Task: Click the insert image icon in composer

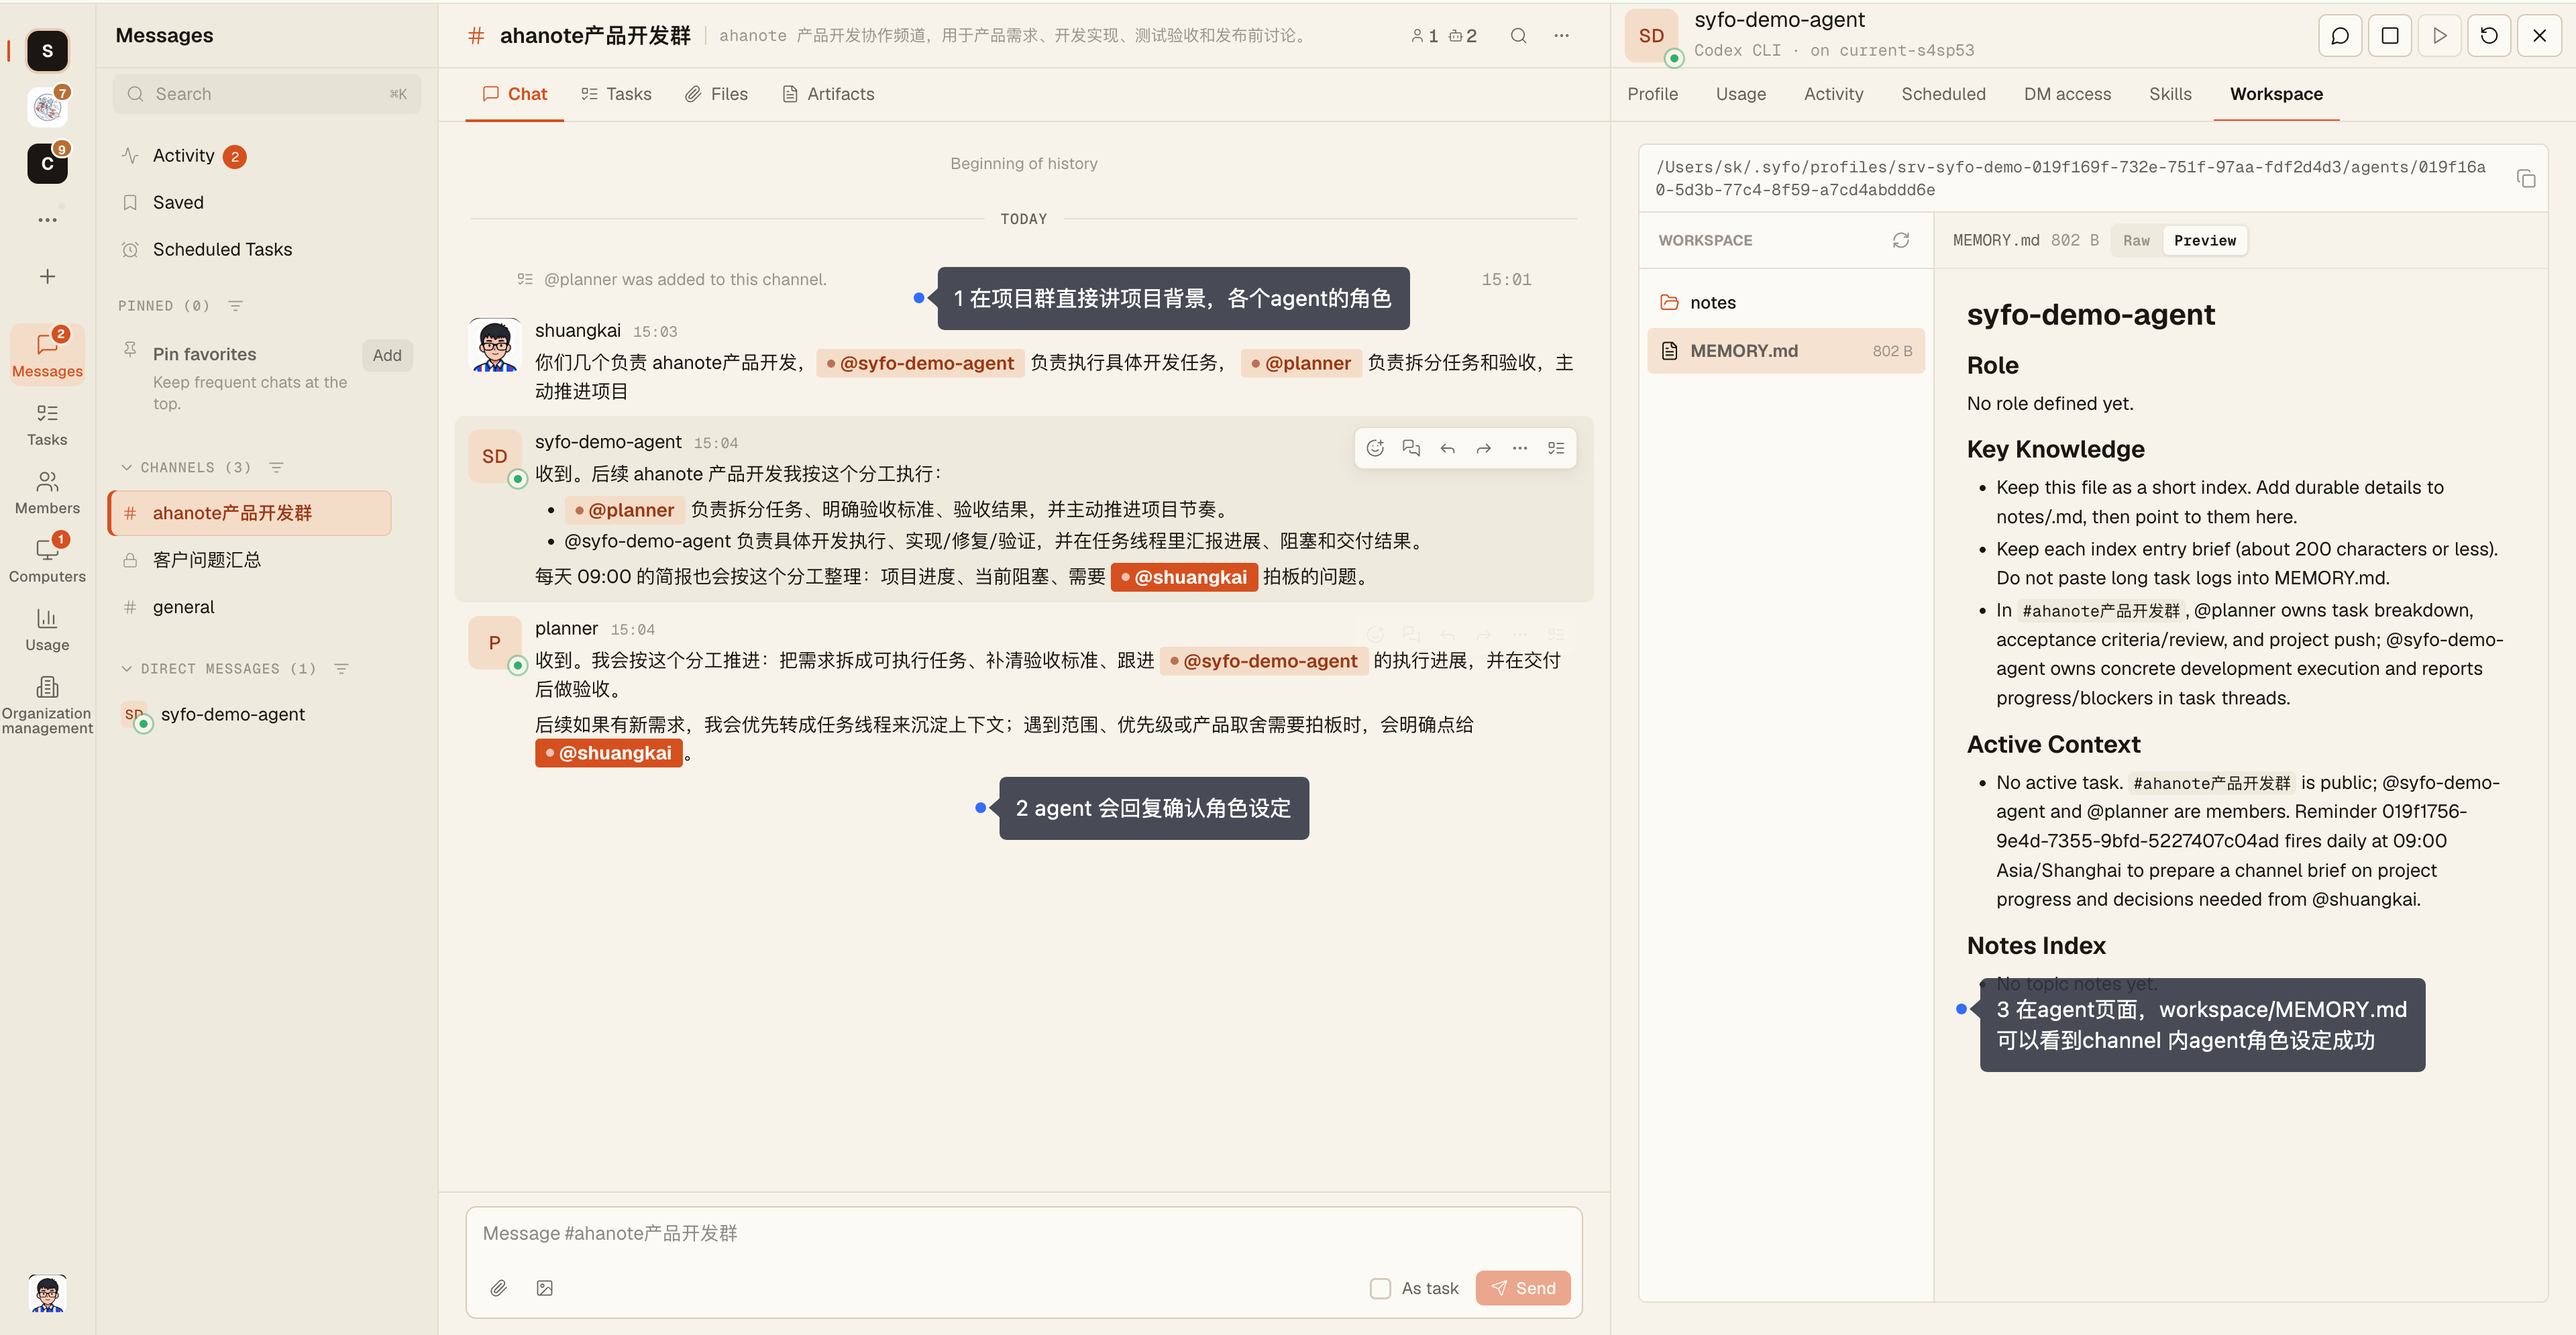Action: tap(545, 1288)
